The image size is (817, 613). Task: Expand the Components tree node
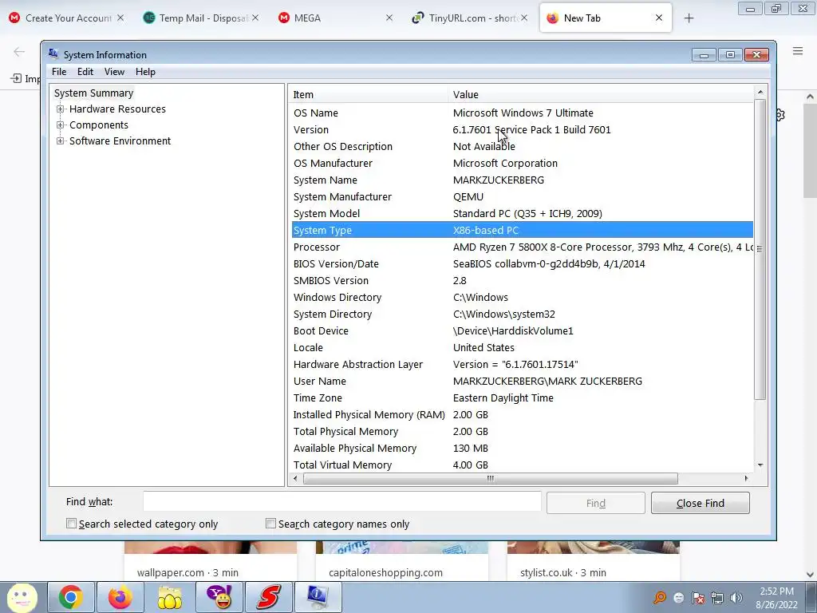click(x=61, y=125)
